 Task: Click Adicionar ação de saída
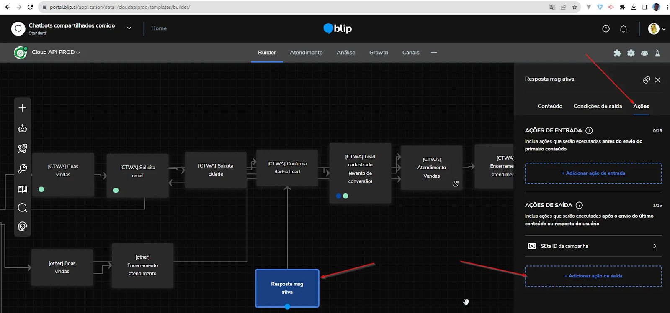coord(593,276)
